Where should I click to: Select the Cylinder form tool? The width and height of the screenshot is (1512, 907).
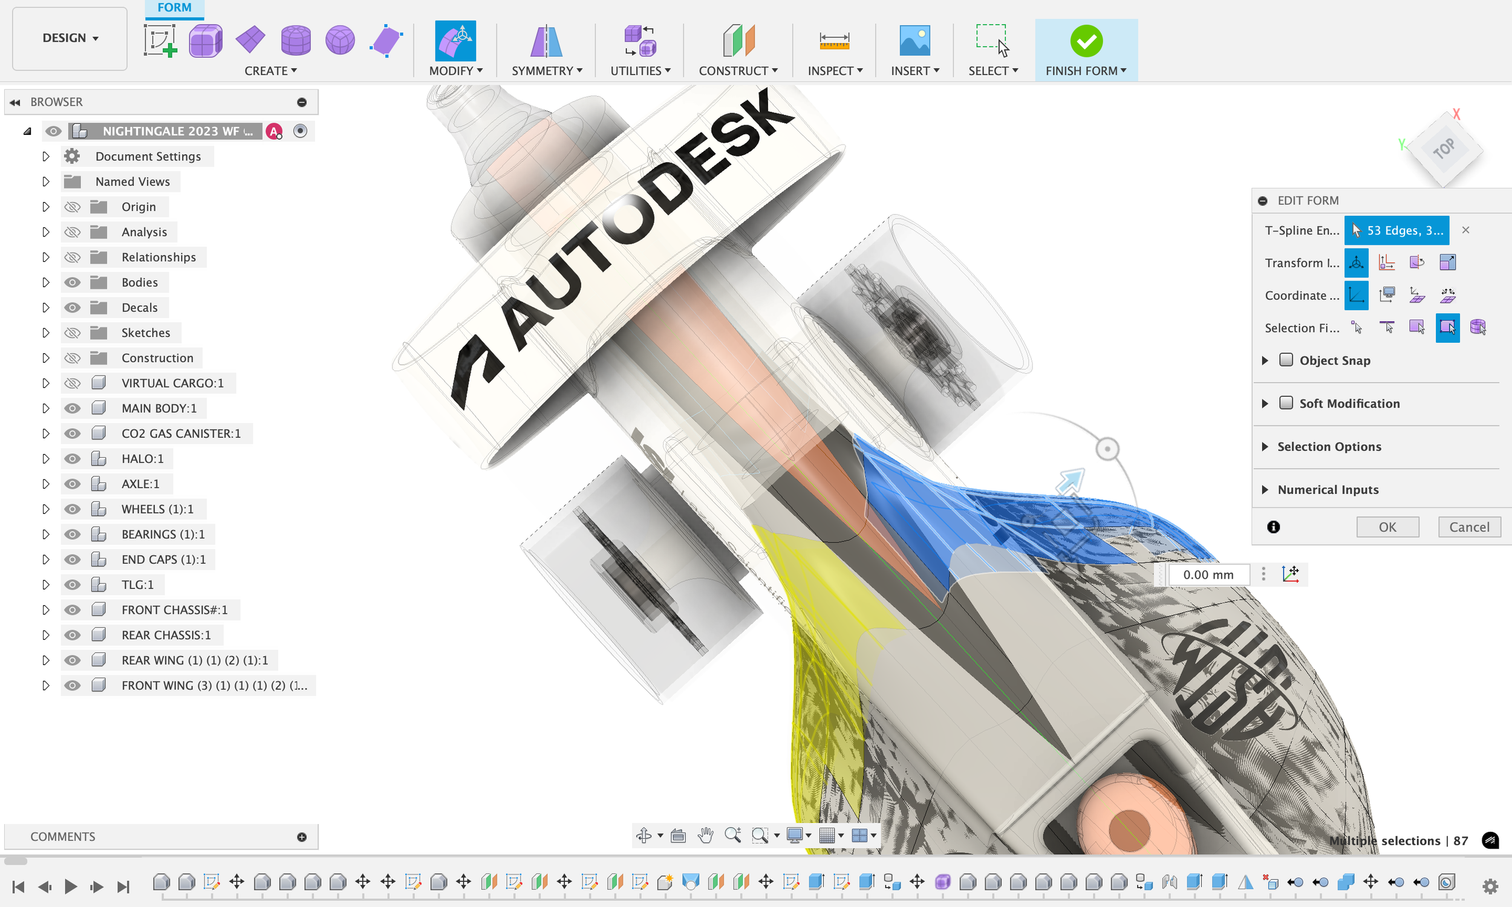click(296, 41)
